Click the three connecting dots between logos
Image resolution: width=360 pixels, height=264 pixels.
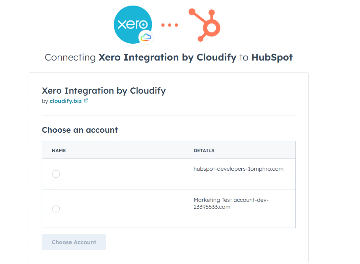(x=170, y=25)
